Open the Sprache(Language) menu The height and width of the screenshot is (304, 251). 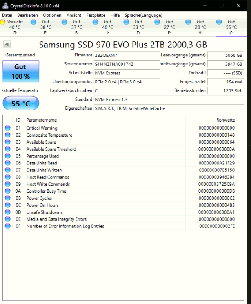[143, 15]
